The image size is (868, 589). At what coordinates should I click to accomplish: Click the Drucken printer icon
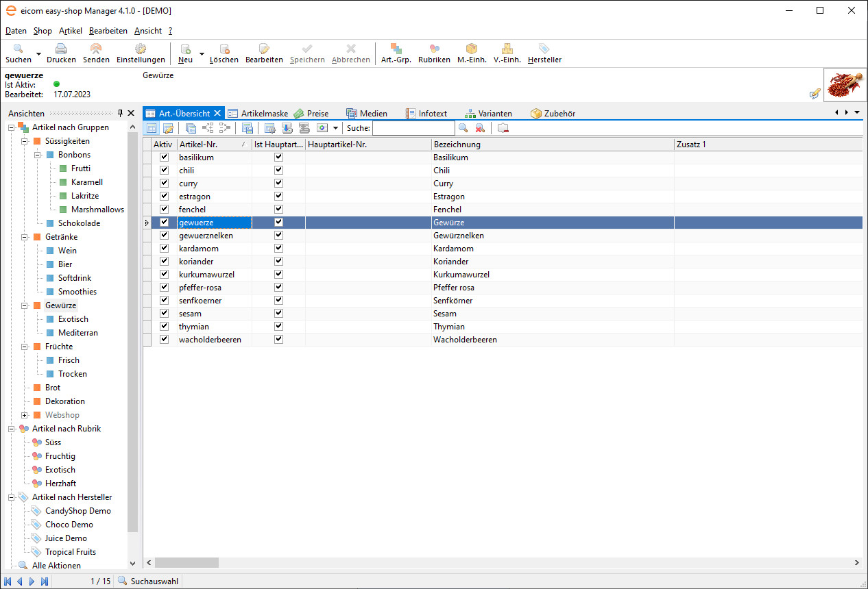coord(61,49)
